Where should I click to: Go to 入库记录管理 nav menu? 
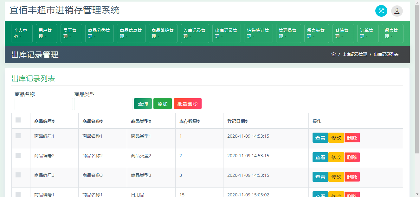pos(195,33)
